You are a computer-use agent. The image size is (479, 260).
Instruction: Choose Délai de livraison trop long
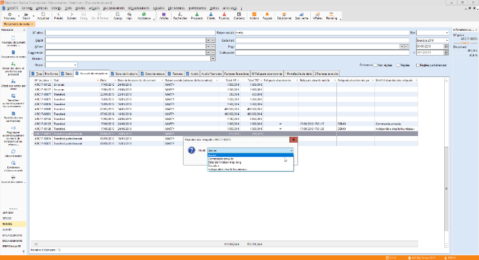251,162
